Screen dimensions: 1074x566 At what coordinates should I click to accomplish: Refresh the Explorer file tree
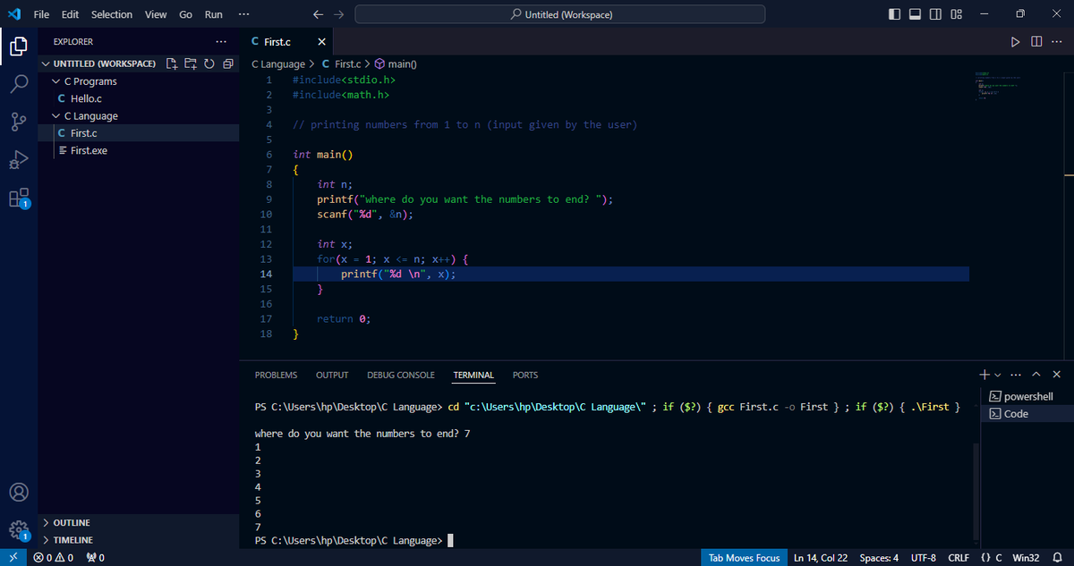[209, 63]
